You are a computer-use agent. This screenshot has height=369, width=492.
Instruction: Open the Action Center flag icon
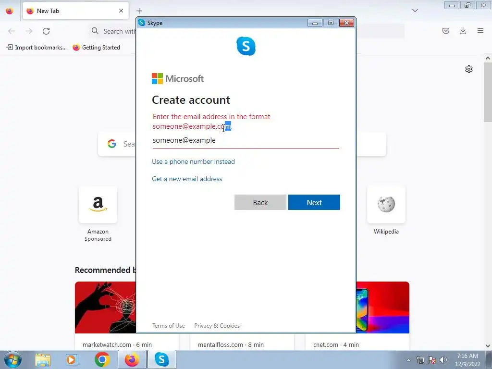click(432, 360)
